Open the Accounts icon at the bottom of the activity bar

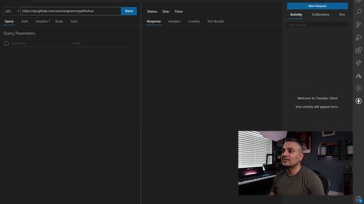(359, 199)
